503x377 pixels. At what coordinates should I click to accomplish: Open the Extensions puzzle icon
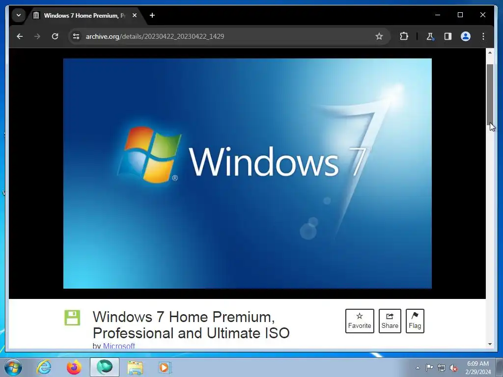click(404, 36)
